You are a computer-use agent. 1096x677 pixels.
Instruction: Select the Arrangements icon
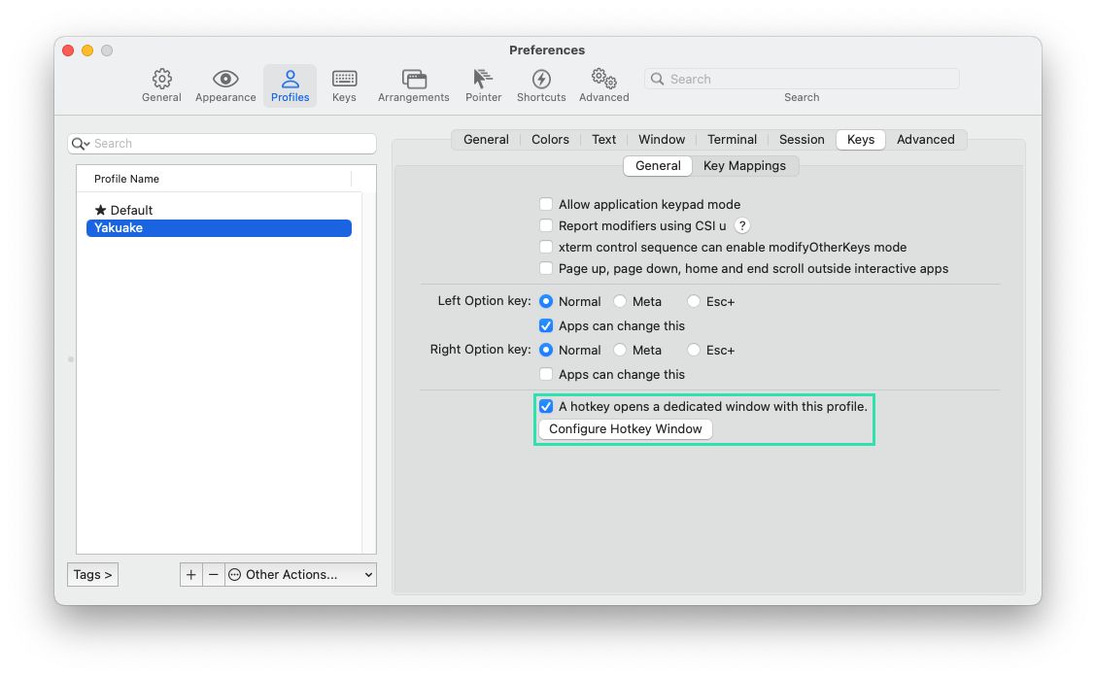(x=413, y=85)
